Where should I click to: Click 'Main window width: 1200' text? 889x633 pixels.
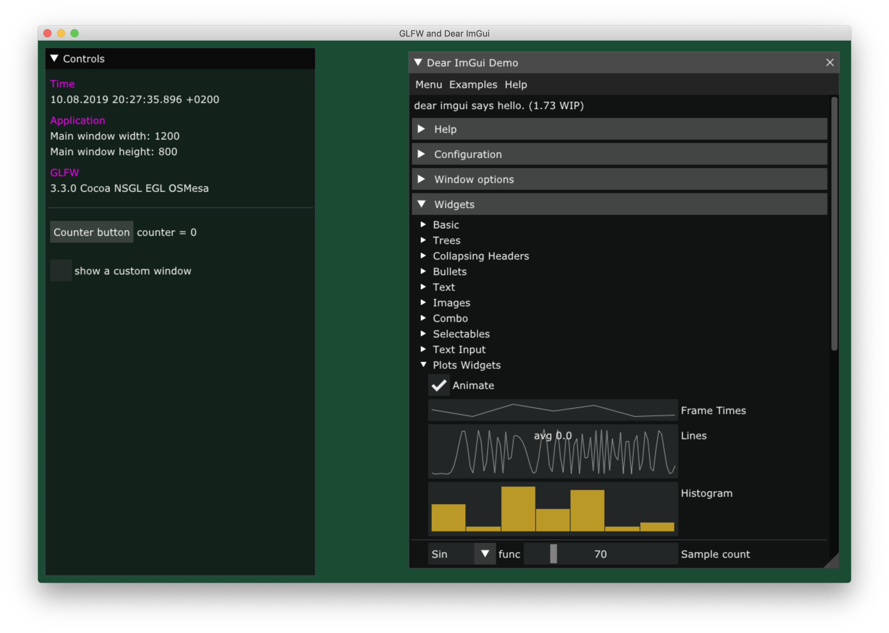[115, 136]
